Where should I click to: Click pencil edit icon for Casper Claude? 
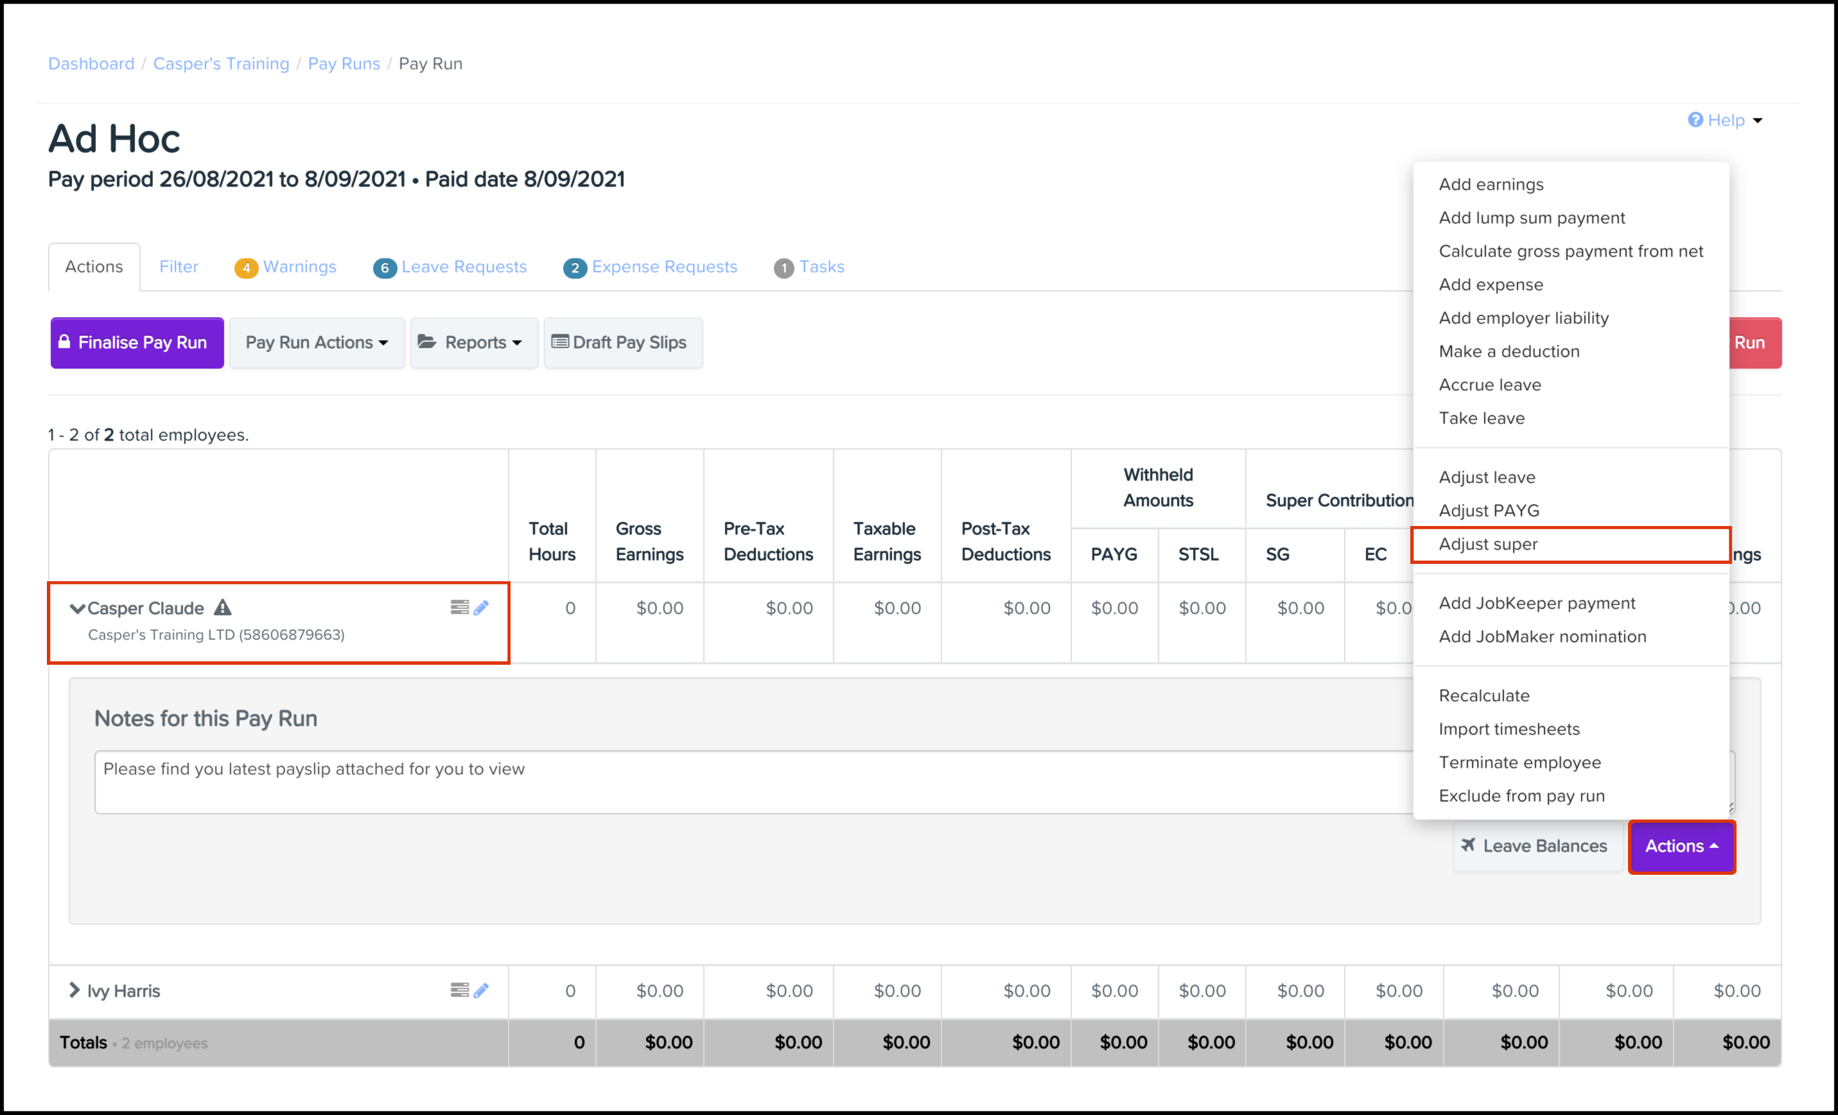[x=481, y=608]
